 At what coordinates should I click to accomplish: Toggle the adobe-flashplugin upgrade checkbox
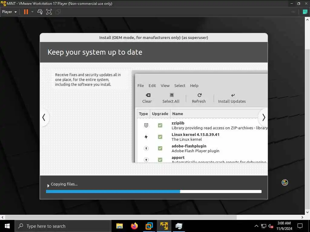(x=160, y=148)
